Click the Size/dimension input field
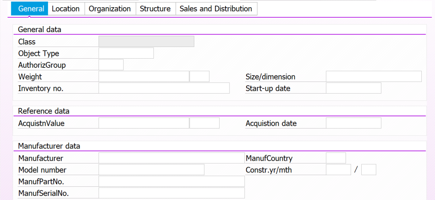This screenshot has height=200, width=435. [373, 77]
